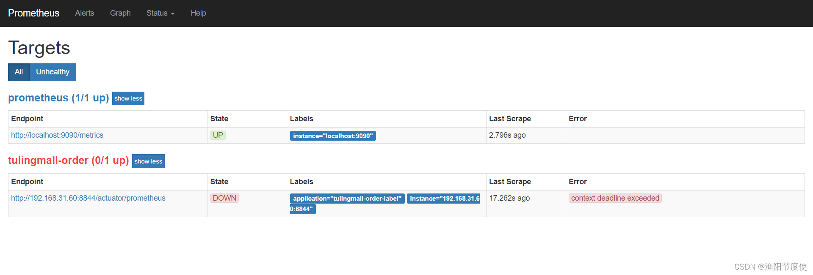Click State header in tulingmall-order table

(x=219, y=182)
